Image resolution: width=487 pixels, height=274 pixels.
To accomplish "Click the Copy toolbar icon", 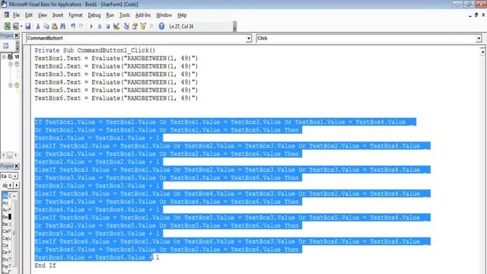I will (x=46, y=27).
